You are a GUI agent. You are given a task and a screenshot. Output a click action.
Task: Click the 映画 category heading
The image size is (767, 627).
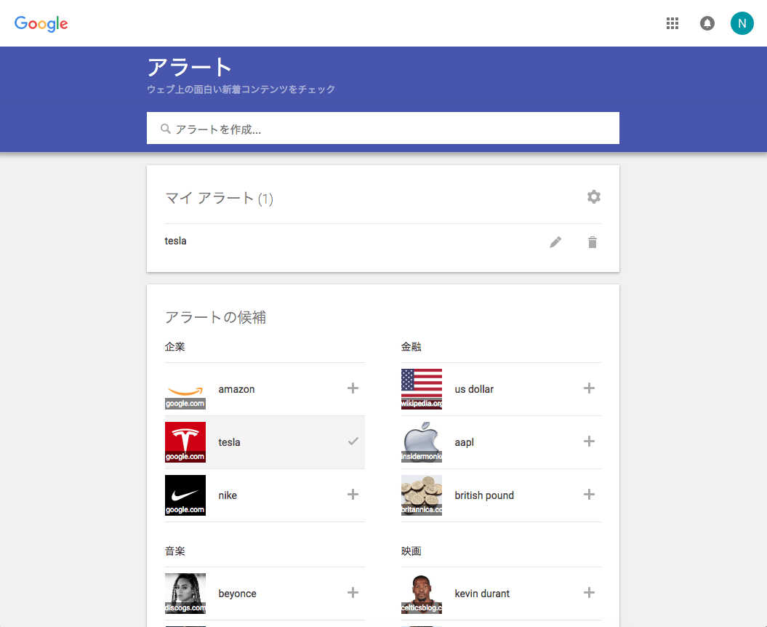tap(411, 551)
